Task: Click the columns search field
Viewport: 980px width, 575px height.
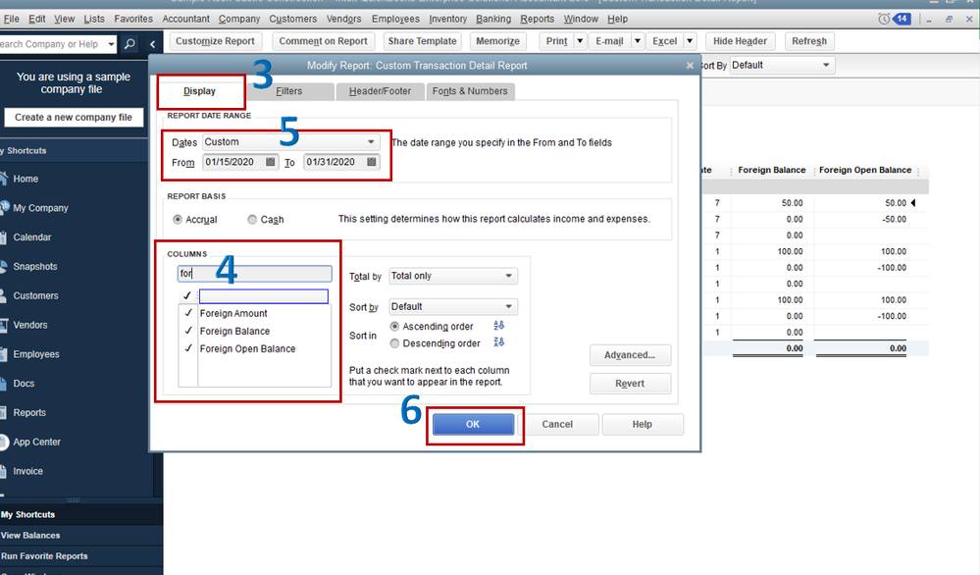Action: [x=254, y=273]
